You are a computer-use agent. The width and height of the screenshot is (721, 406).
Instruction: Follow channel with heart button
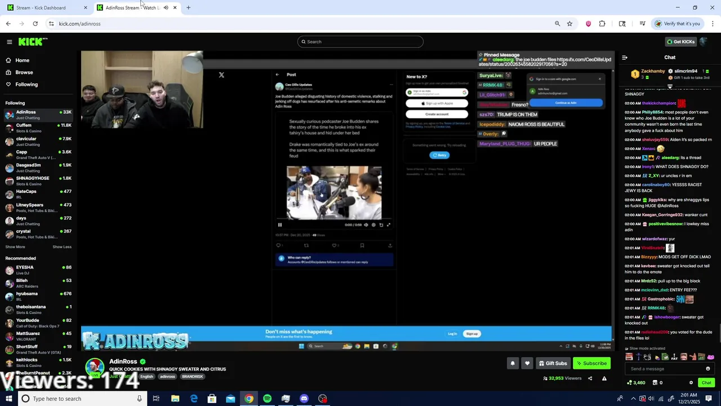527,363
